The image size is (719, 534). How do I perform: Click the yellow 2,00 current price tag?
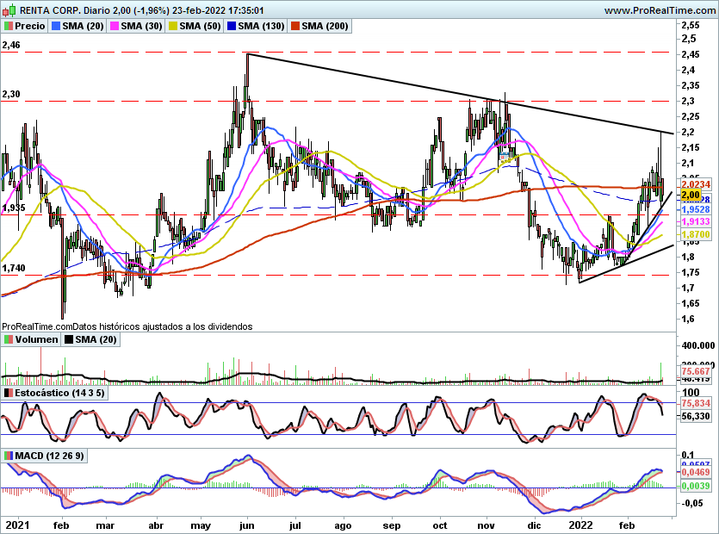pos(691,195)
